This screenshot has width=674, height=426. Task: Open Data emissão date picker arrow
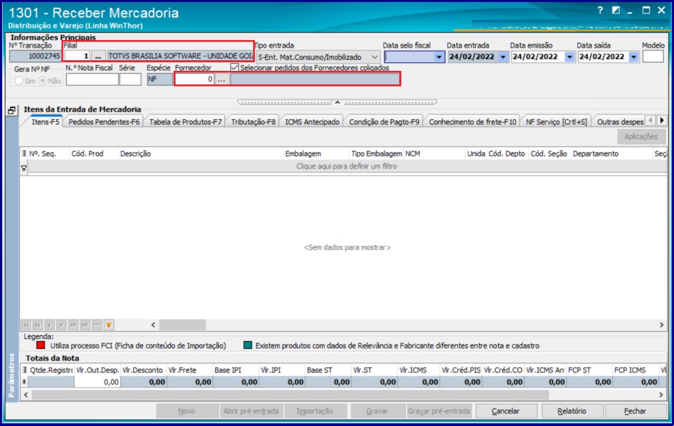click(570, 57)
